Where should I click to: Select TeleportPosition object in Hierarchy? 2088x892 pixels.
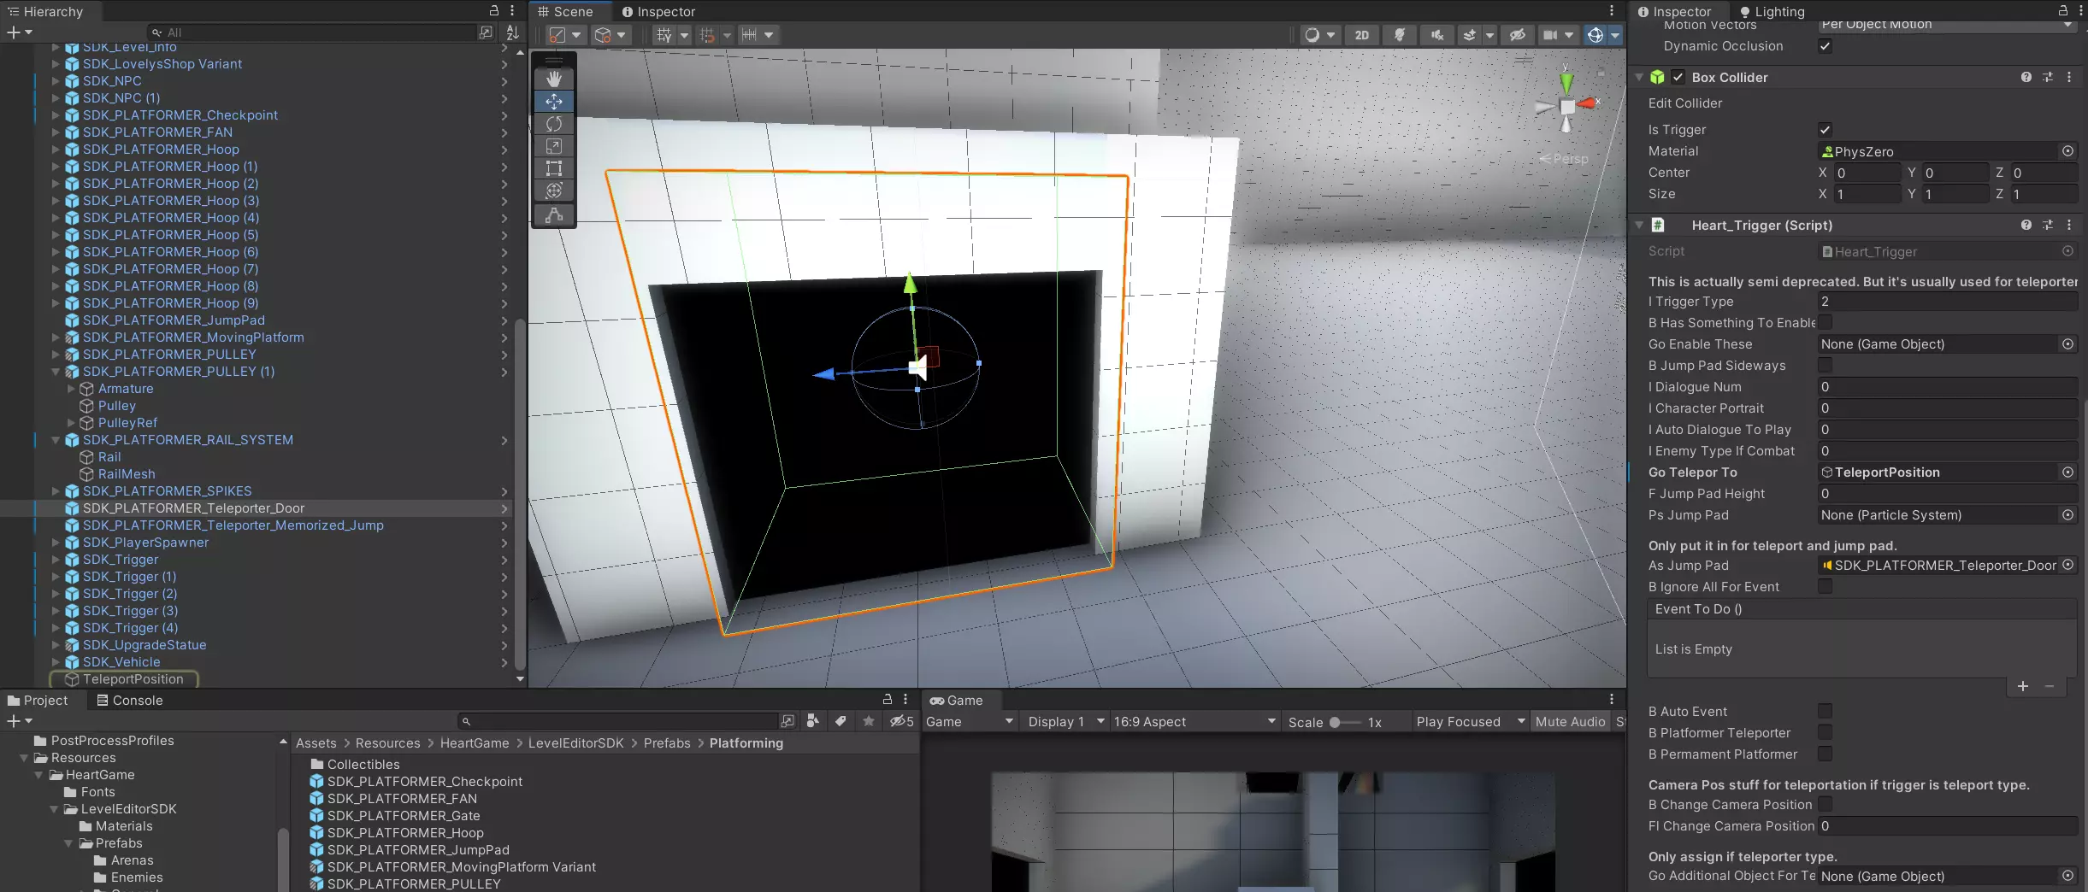tap(133, 679)
